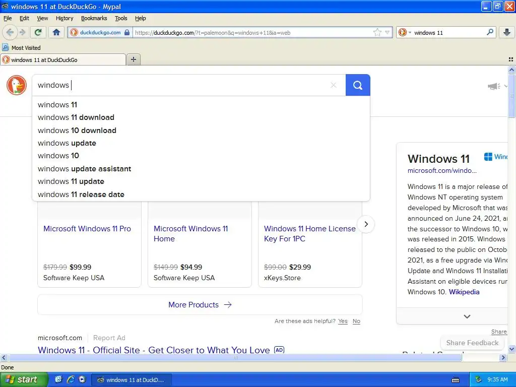516x387 pixels.
Task: Click the browser Back arrow button
Action: click(x=10, y=32)
